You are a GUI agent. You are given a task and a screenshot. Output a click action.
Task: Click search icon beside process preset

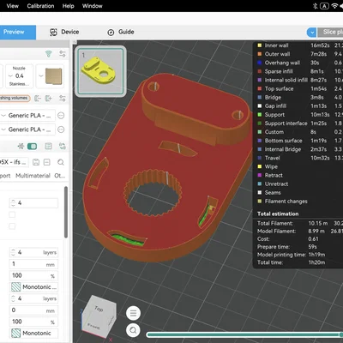(61, 162)
